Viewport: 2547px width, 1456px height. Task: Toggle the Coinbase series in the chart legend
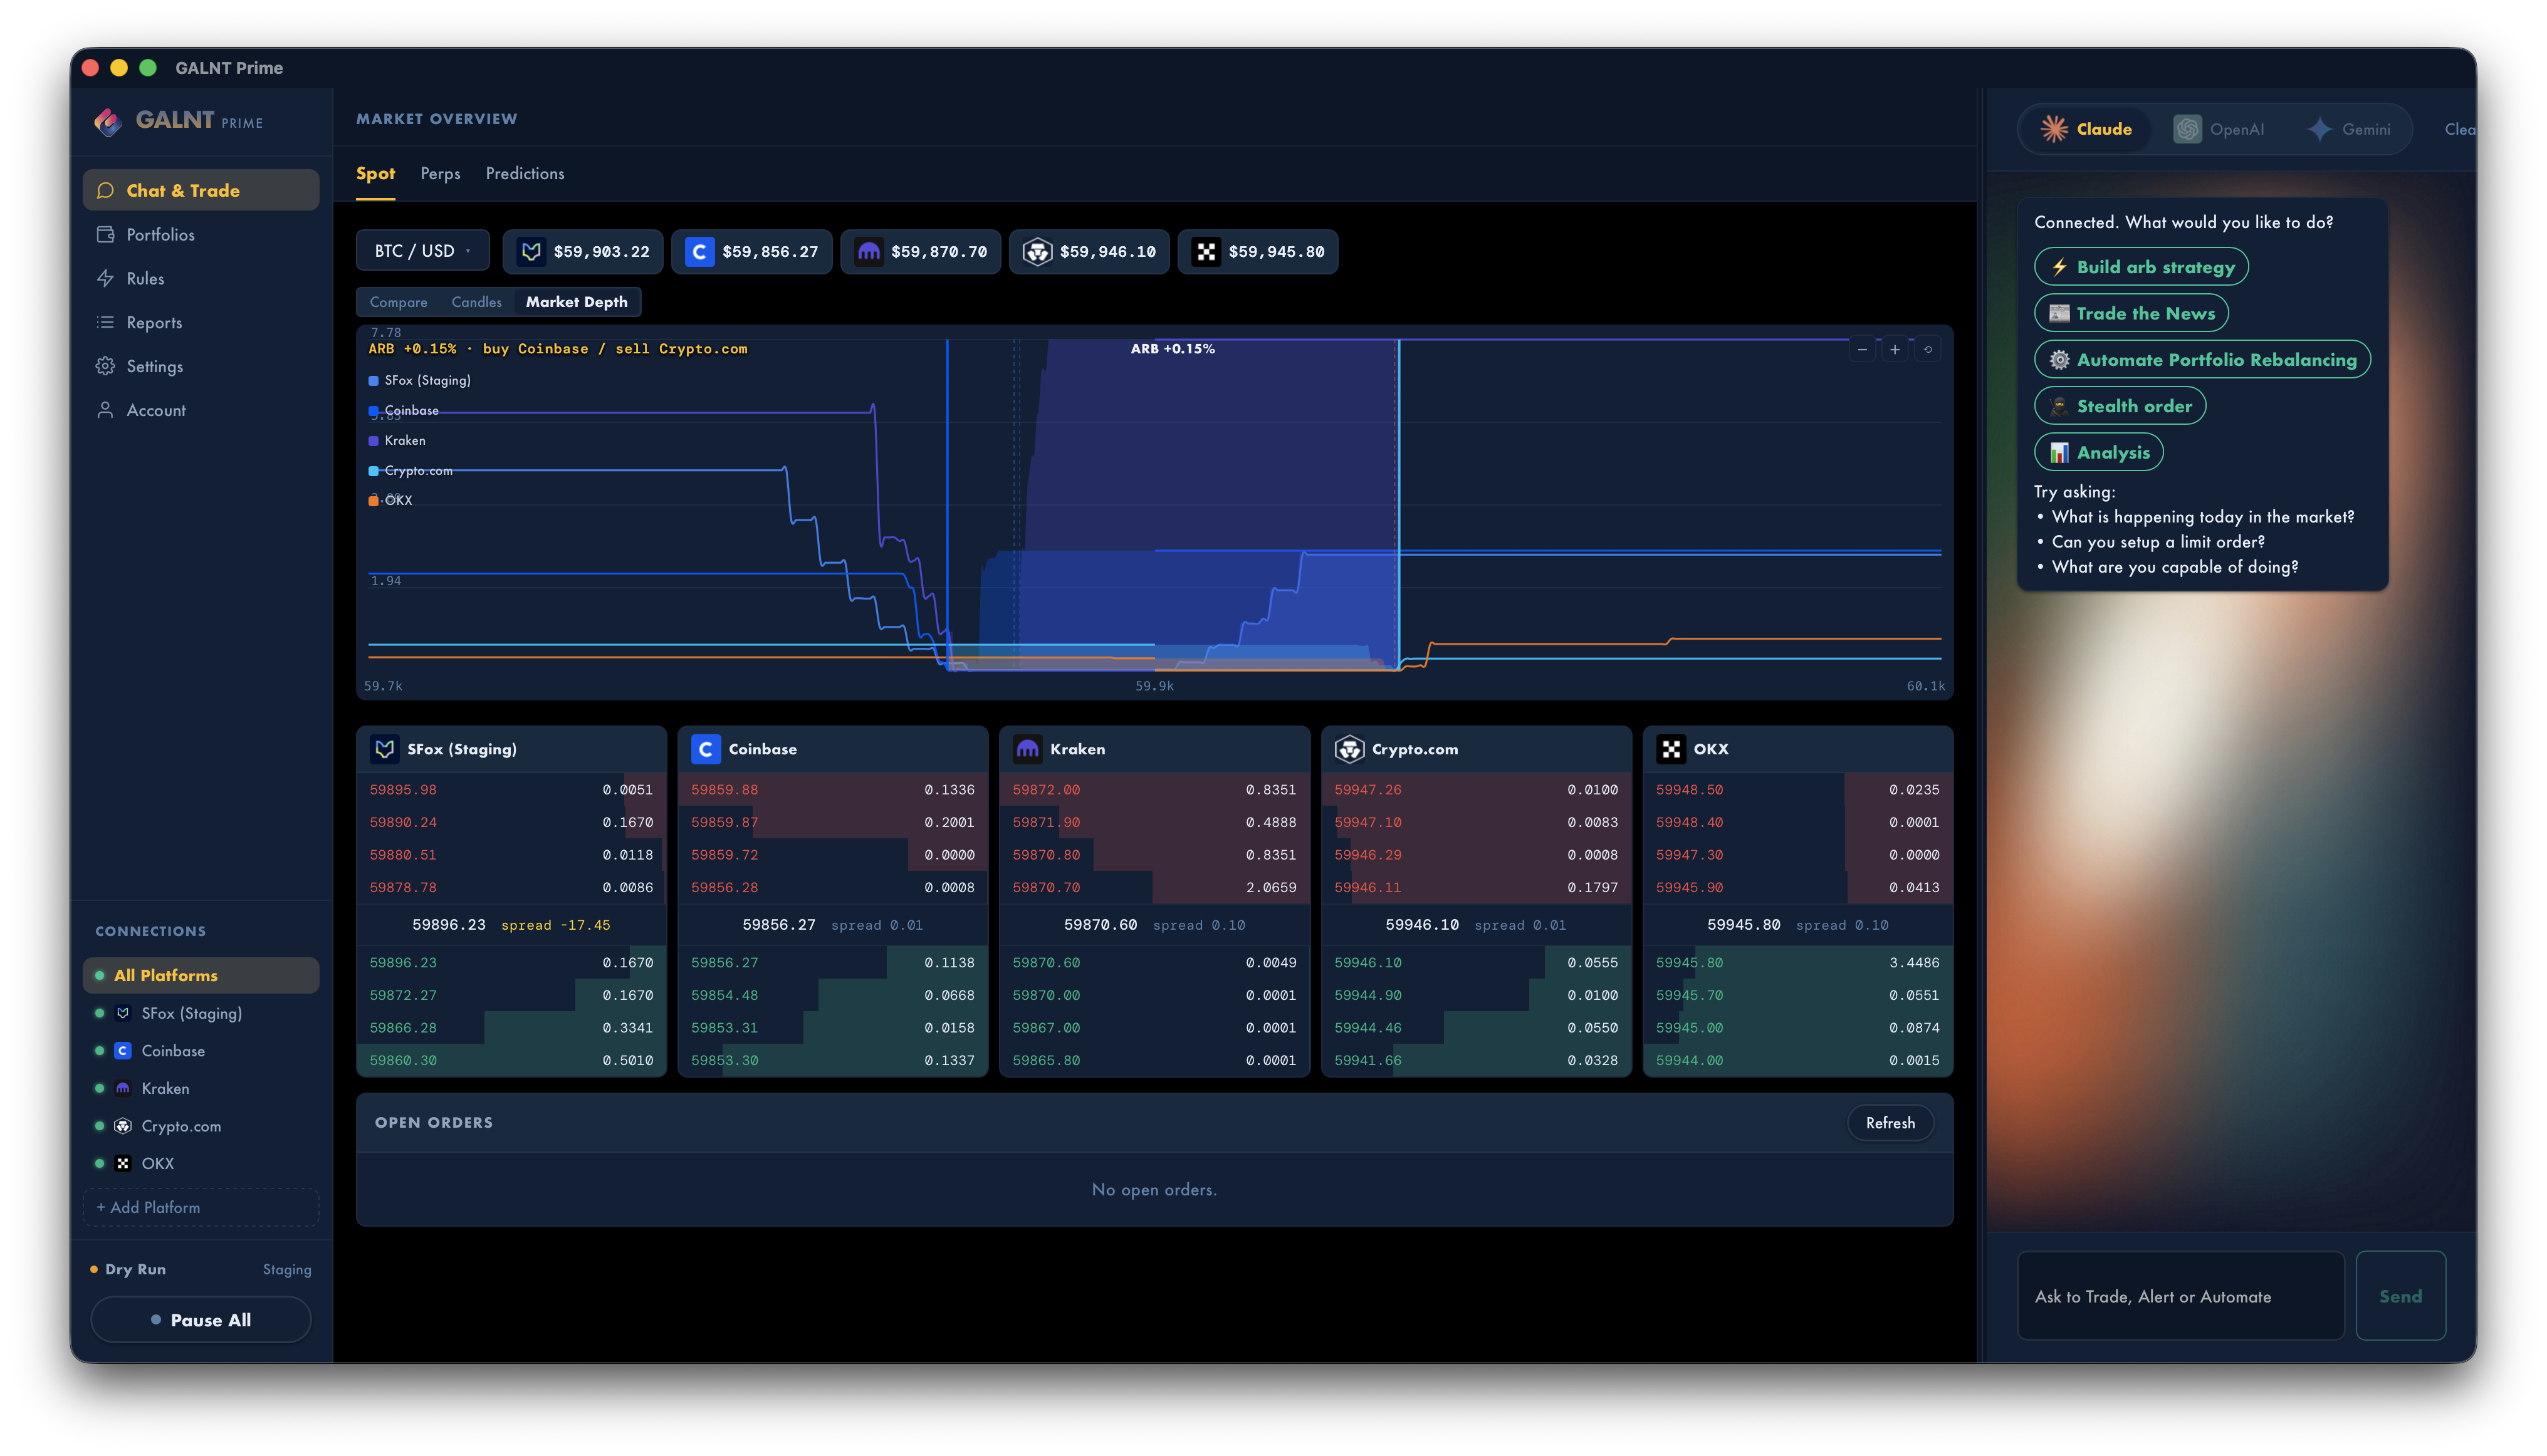point(404,410)
